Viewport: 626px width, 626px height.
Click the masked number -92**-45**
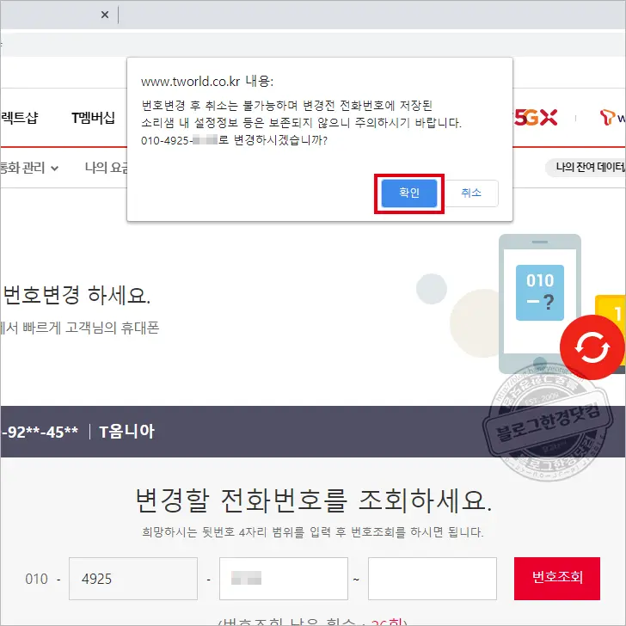click(40, 432)
